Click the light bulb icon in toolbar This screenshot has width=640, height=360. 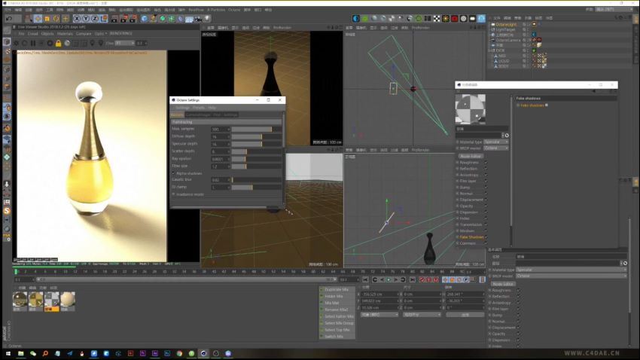point(207,18)
